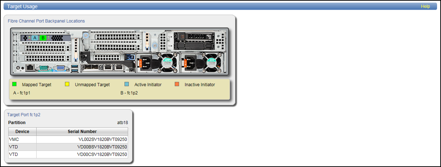Screen dimensions: 441x167
Task: Select serial number VD00BSV1820BVT09250
Action: pos(102,147)
